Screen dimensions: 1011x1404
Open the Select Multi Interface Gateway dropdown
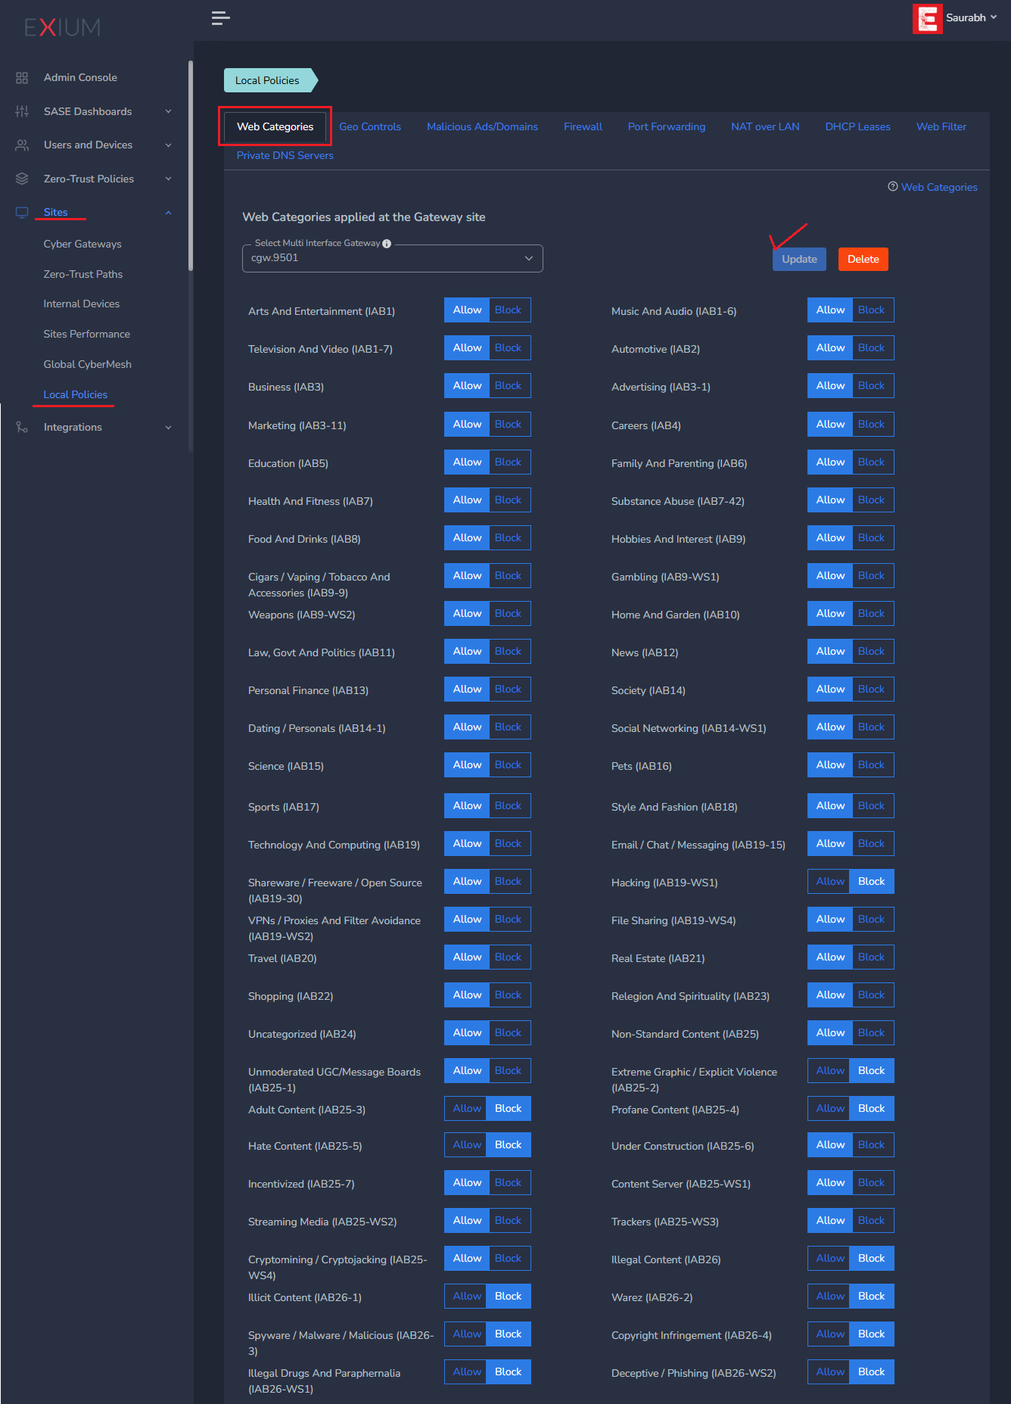tap(393, 258)
